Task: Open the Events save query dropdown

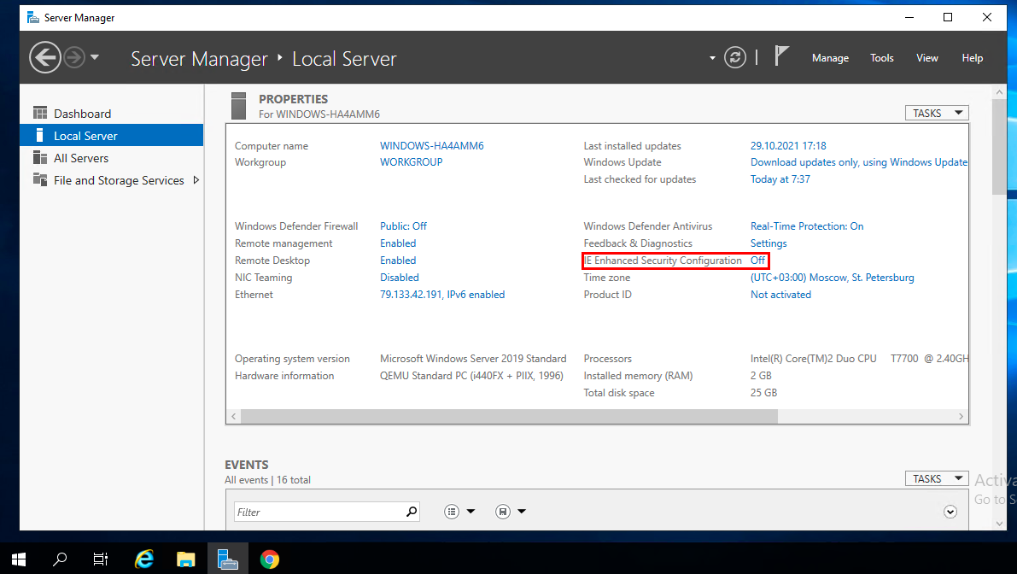Action: tap(510, 512)
